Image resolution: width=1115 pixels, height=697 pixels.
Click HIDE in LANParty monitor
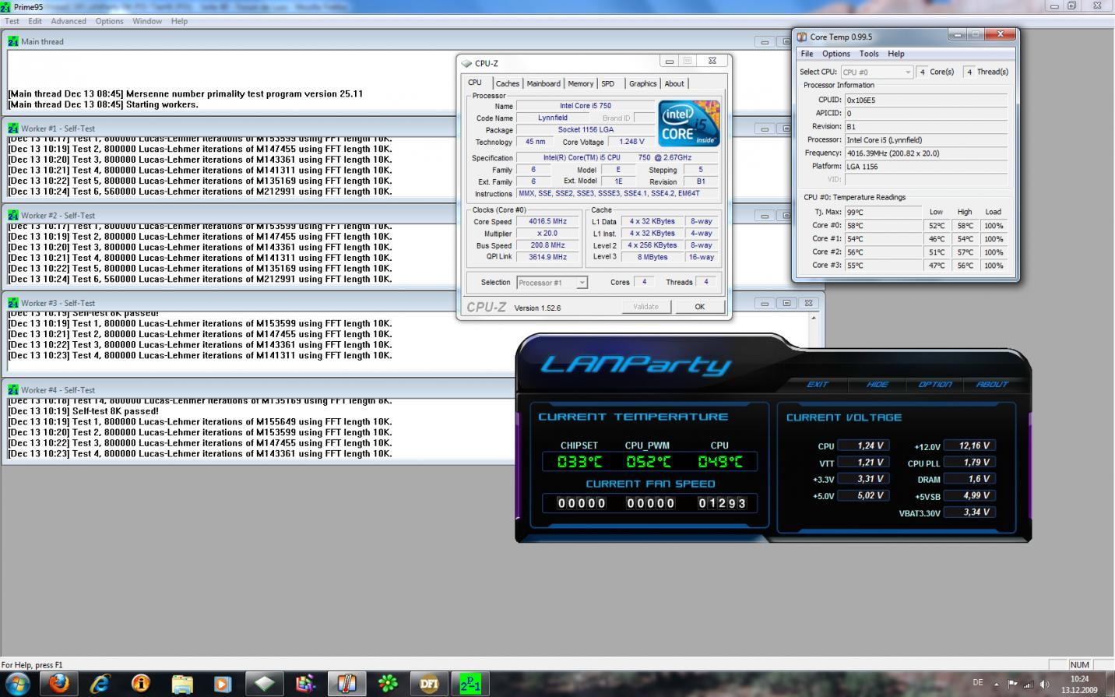click(877, 384)
